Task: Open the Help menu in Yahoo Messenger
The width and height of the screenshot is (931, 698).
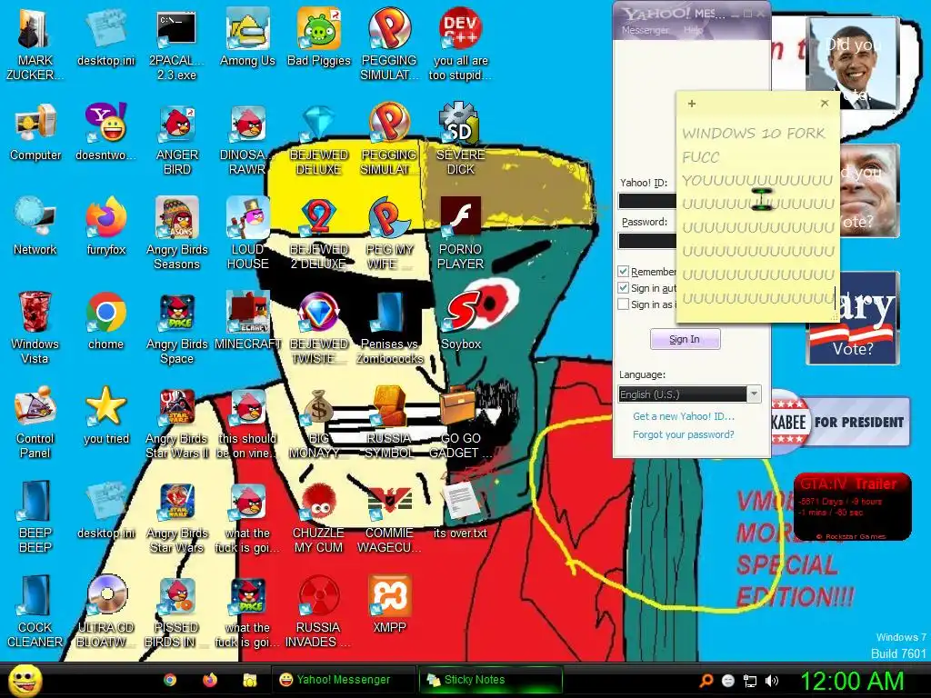Action: pos(692,30)
